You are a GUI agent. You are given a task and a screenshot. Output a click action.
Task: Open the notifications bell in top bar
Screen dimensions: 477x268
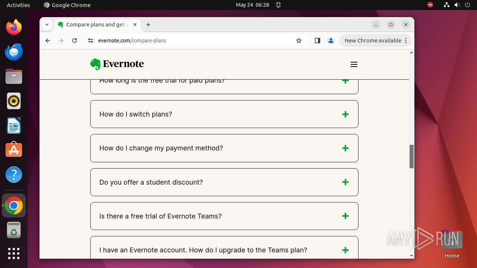click(x=278, y=5)
